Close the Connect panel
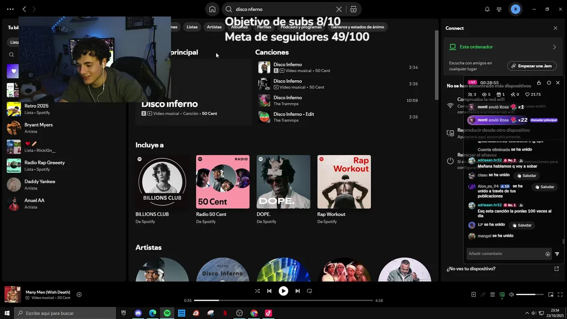This screenshot has width=567, height=319. (x=555, y=28)
